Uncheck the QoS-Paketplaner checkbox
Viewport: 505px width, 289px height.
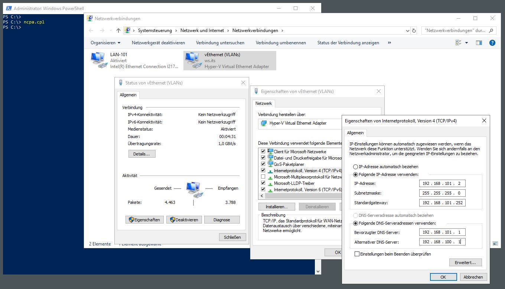(x=263, y=164)
